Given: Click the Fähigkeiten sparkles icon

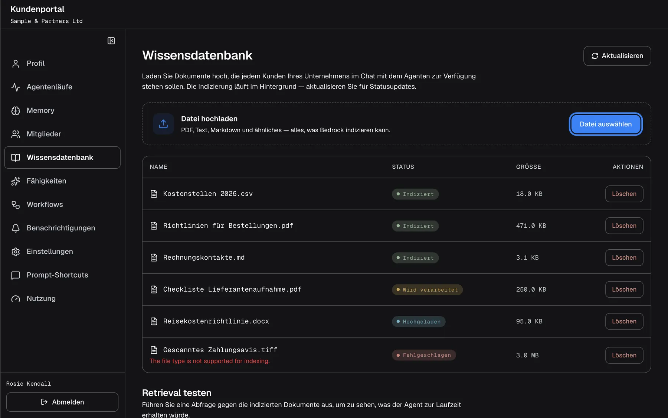Looking at the screenshot, I should pyautogui.click(x=16, y=181).
